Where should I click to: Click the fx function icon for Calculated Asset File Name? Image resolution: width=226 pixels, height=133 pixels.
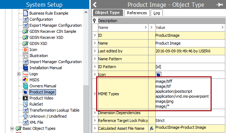(x=152, y=128)
